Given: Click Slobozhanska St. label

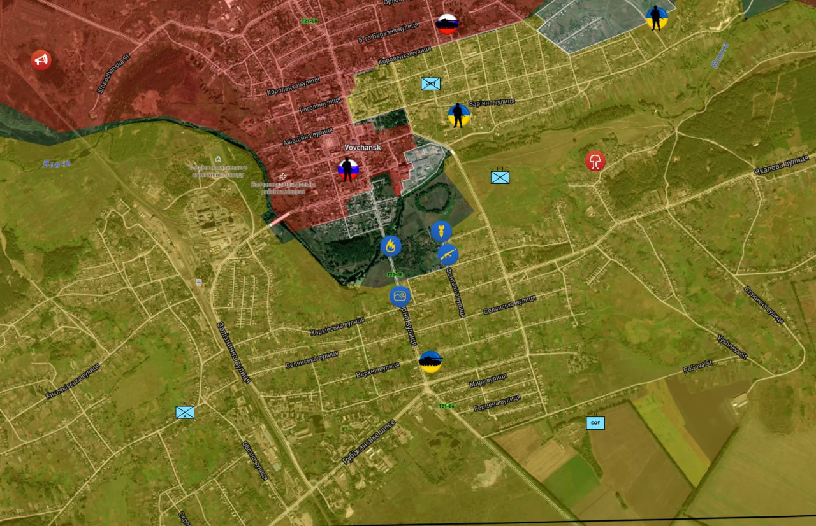Looking at the screenshot, I should pos(114,74).
